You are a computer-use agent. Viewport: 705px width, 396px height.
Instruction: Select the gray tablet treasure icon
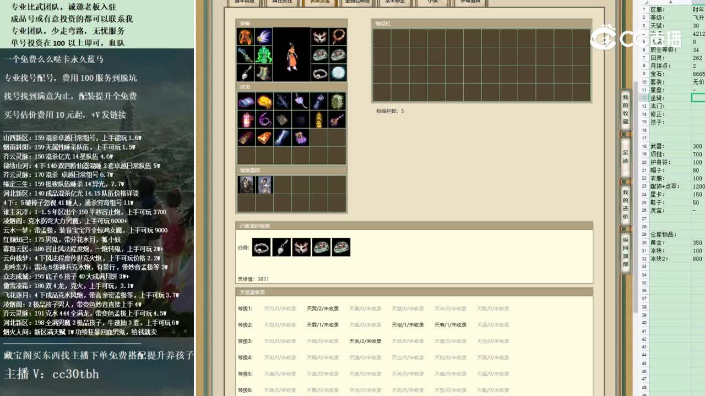pos(283,119)
